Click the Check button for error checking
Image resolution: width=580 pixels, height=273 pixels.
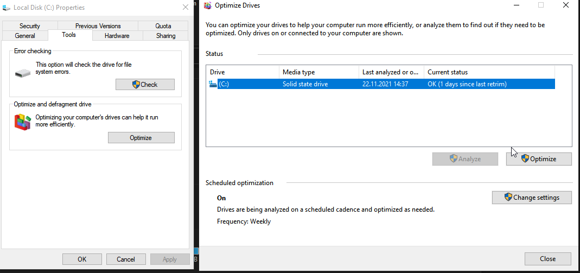[x=145, y=84]
